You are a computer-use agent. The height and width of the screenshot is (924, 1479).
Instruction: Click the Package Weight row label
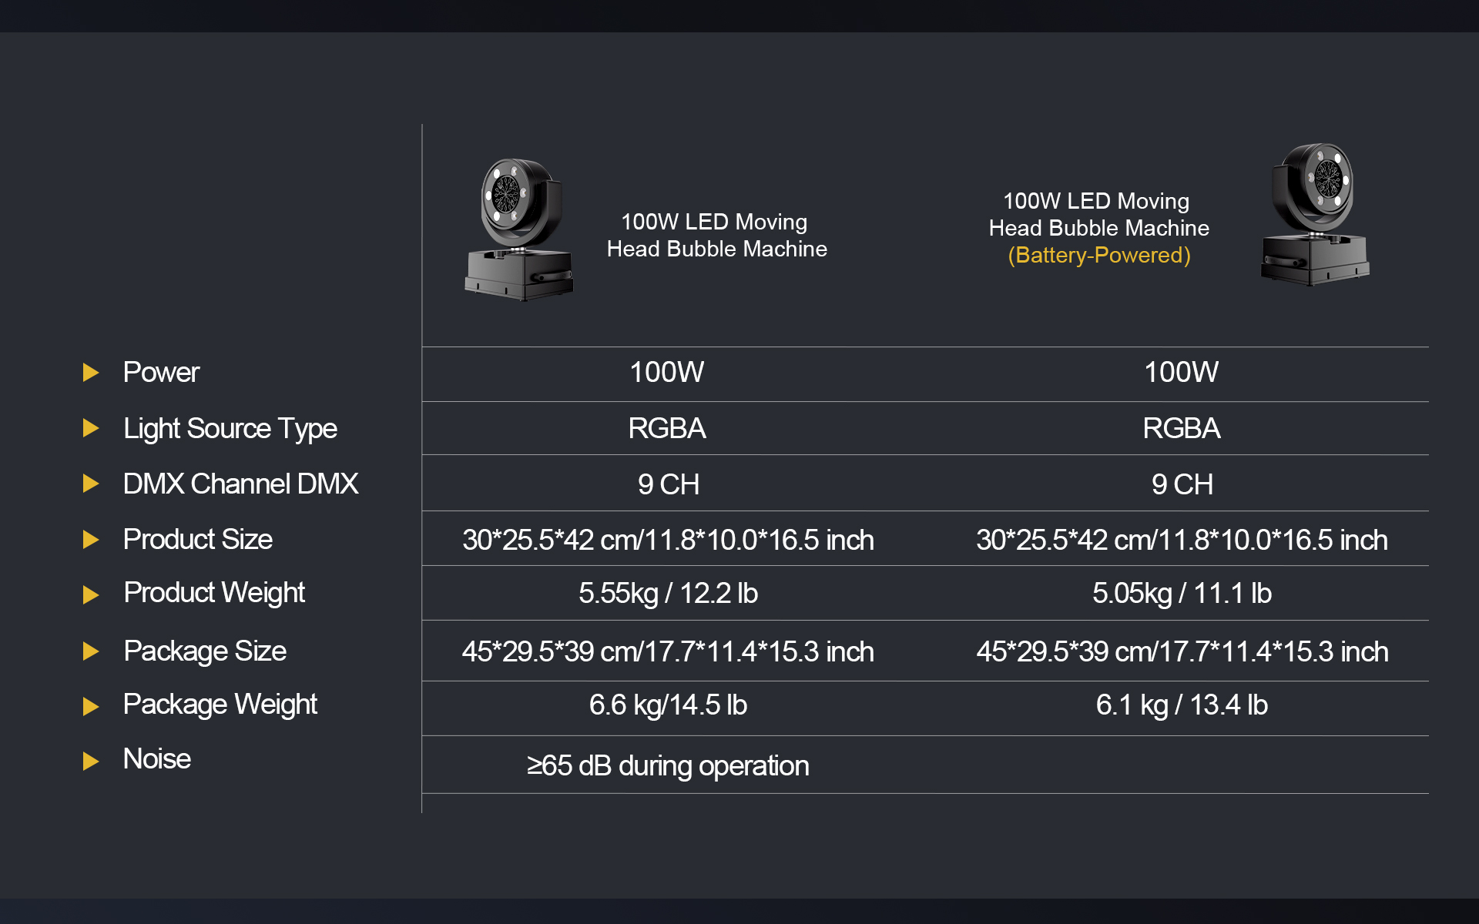click(220, 705)
